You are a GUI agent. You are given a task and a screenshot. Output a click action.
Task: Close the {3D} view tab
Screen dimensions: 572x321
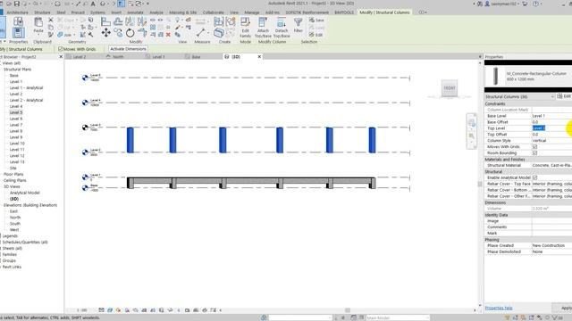(x=259, y=57)
